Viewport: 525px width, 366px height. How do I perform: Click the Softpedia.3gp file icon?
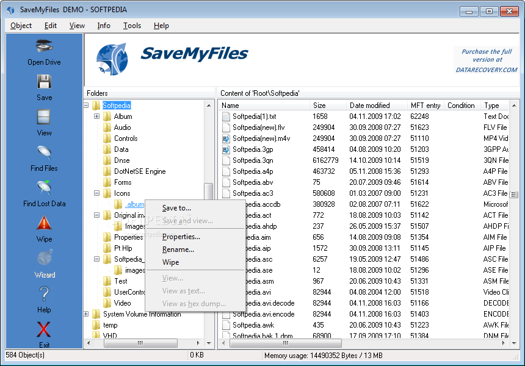[x=226, y=149]
